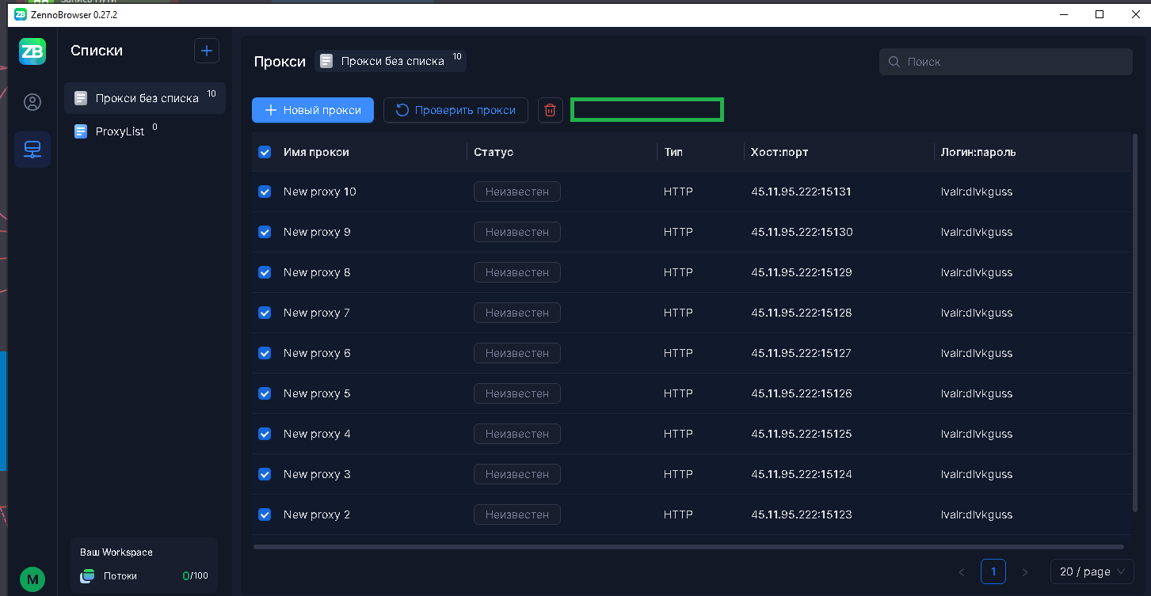
Task: Click the 'Проверить прокси' button
Action: click(455, 110)
